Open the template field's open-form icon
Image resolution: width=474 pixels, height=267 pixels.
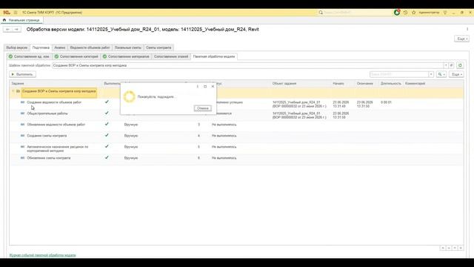point(451,65)
